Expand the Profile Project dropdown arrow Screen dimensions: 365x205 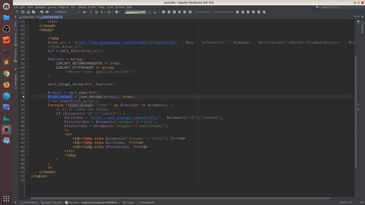click(x=120, y=12)
